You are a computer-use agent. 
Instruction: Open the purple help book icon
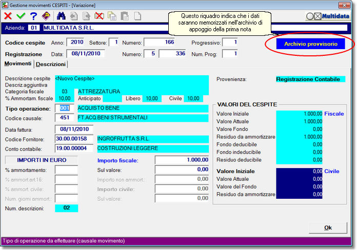tap(47, 16)
